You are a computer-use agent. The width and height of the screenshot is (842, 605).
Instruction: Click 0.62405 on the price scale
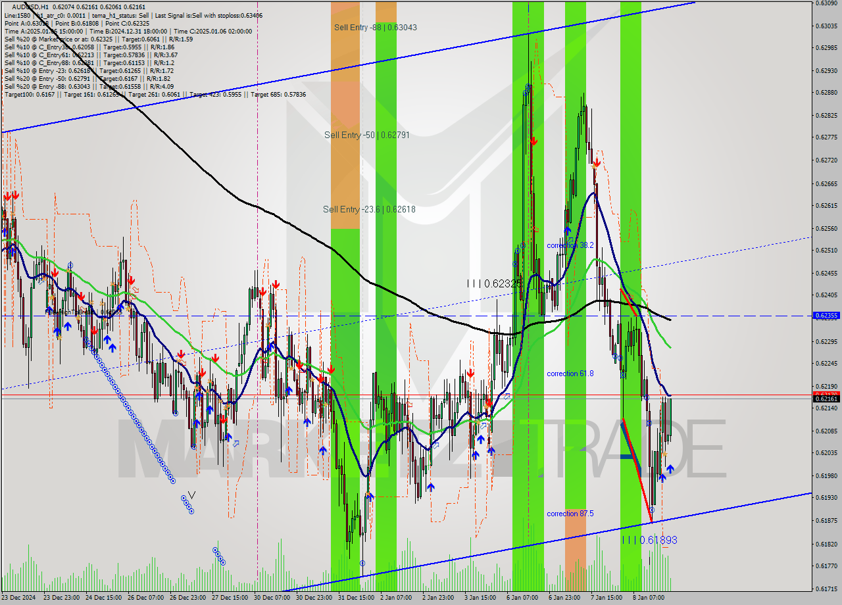[827, 295]
